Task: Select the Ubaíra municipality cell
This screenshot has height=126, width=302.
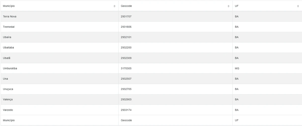Action: (x=7, y=37)
